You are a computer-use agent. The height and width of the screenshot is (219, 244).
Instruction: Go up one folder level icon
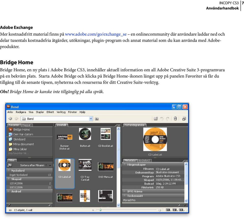(x=97, y=119)
